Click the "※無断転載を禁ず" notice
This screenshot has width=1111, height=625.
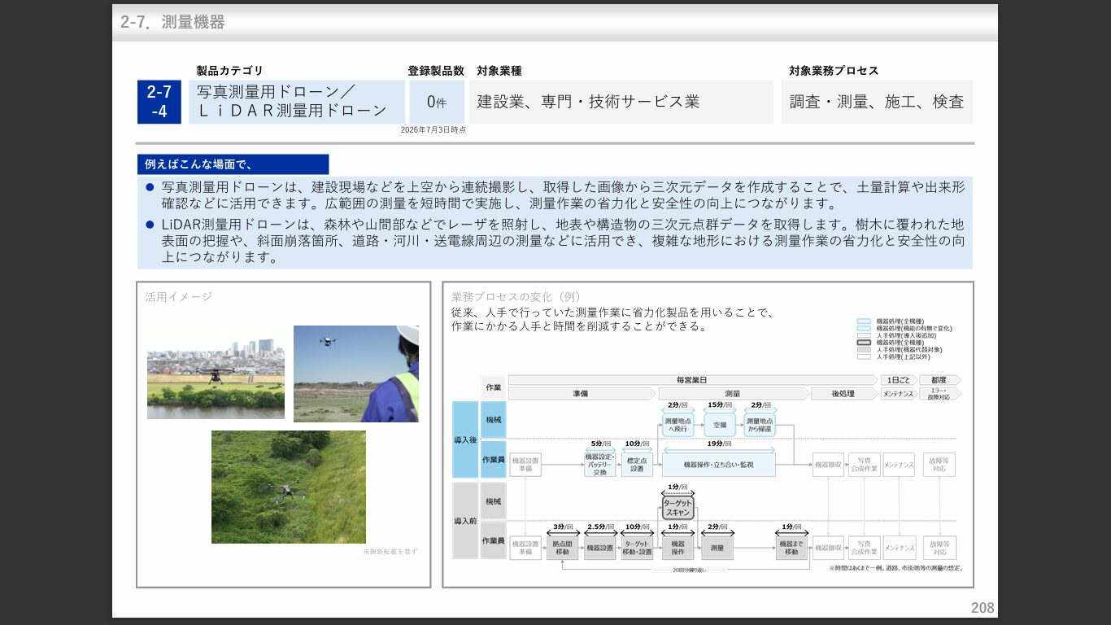point(390,552)
